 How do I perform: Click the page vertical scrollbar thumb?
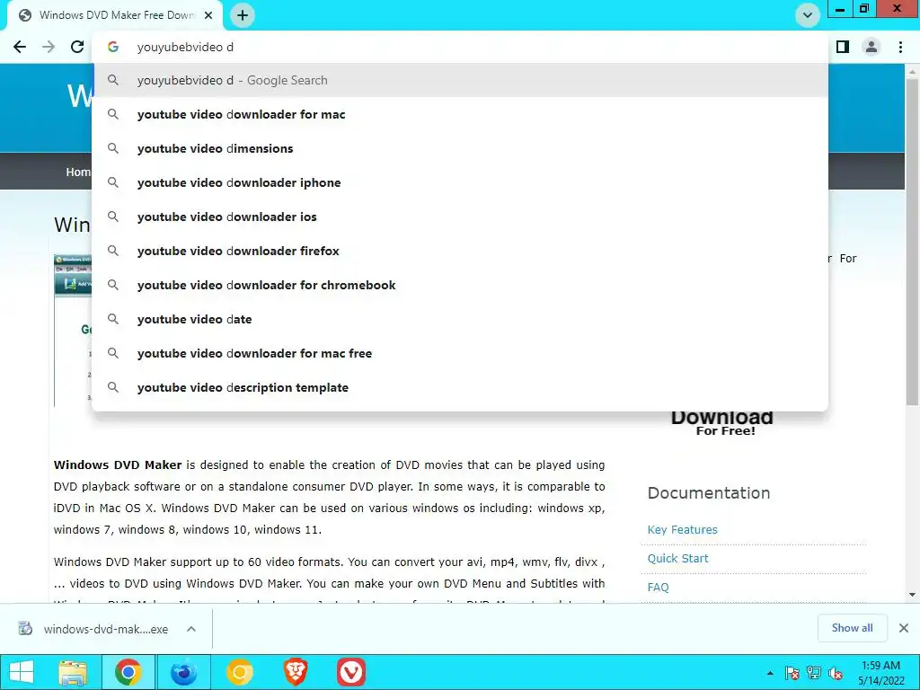pyautogui.click(x=912, y=241)
